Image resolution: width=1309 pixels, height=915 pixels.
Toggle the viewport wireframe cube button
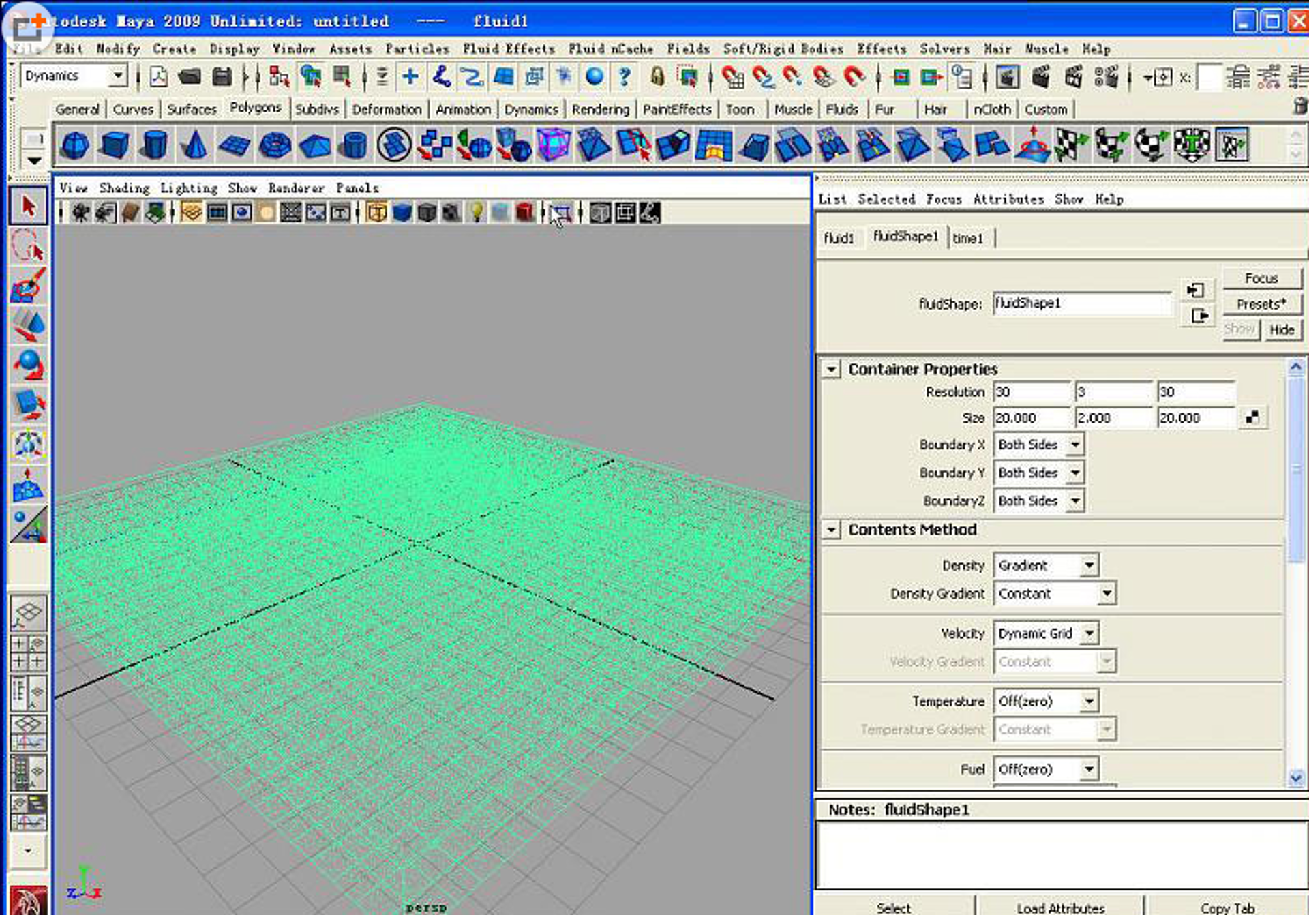377,213
